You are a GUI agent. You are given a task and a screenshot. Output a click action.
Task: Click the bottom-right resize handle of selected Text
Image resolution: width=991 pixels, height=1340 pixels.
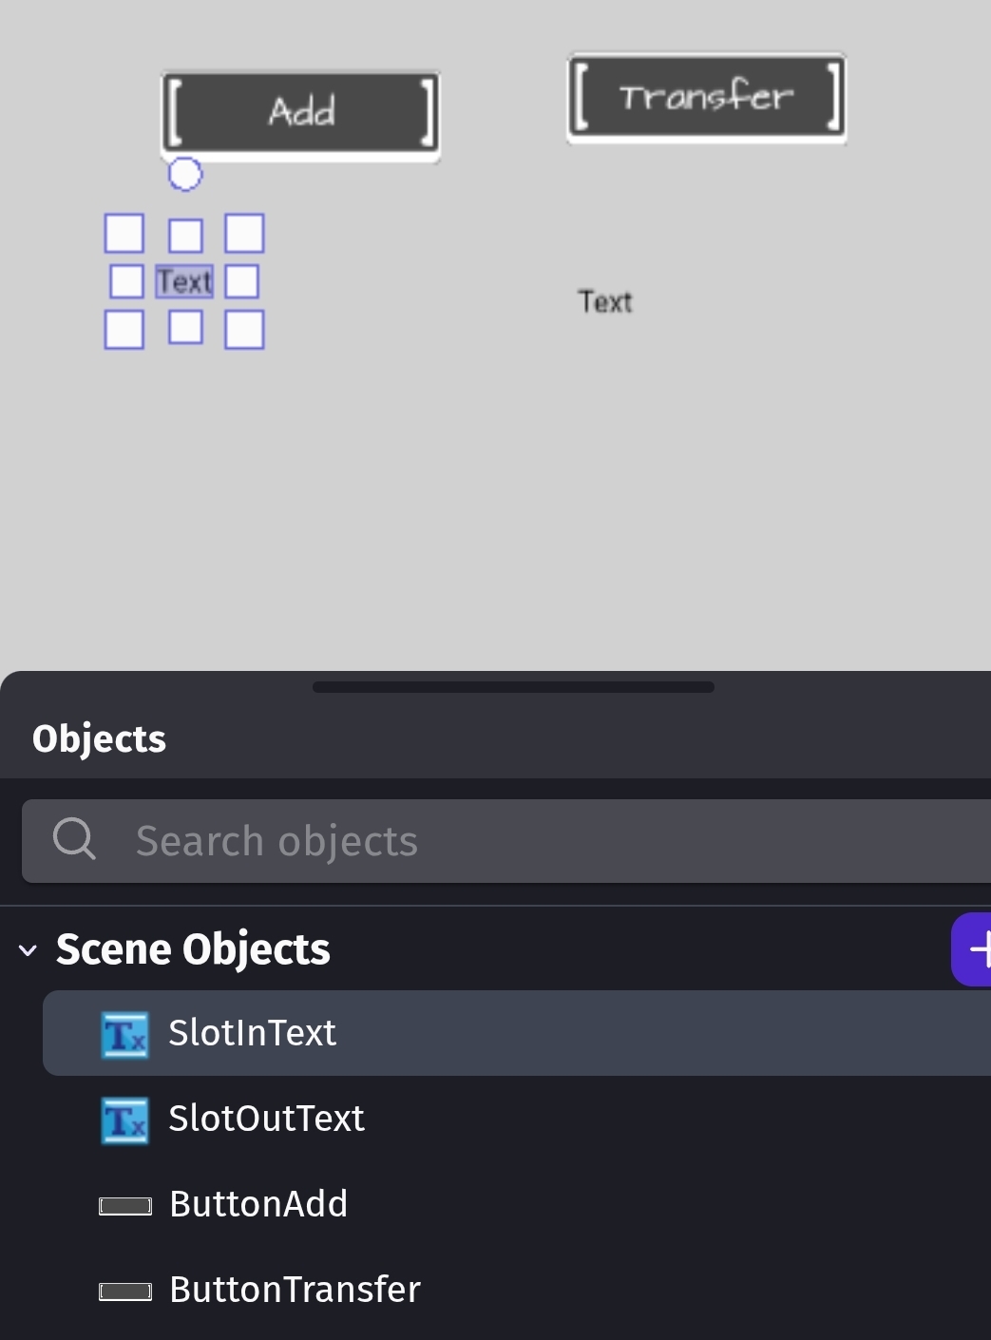coord(244,330)
